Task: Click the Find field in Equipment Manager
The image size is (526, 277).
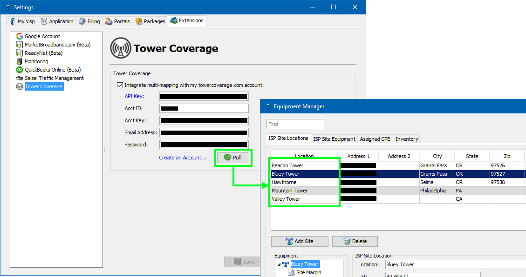Action: pyautogui.click(x=295, y=124)
